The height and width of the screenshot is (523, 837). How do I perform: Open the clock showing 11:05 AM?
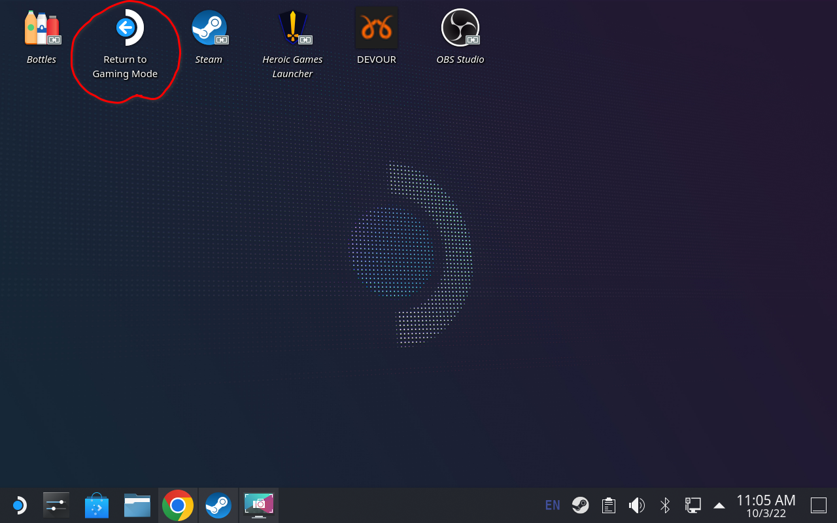[766, 505]
